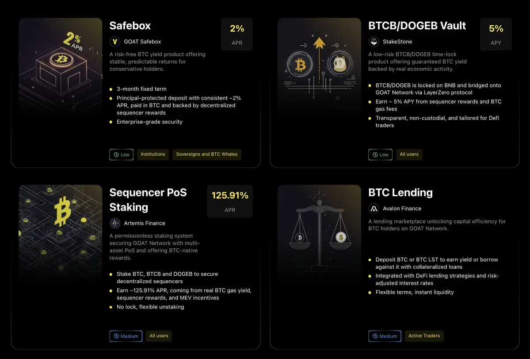The width and height of the screenshot is (530, 359).
Task: Open the Safebox card title
Action: pos(130,26)
